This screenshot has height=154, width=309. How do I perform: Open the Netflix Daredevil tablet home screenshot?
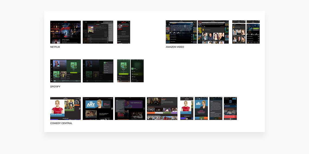65,32
